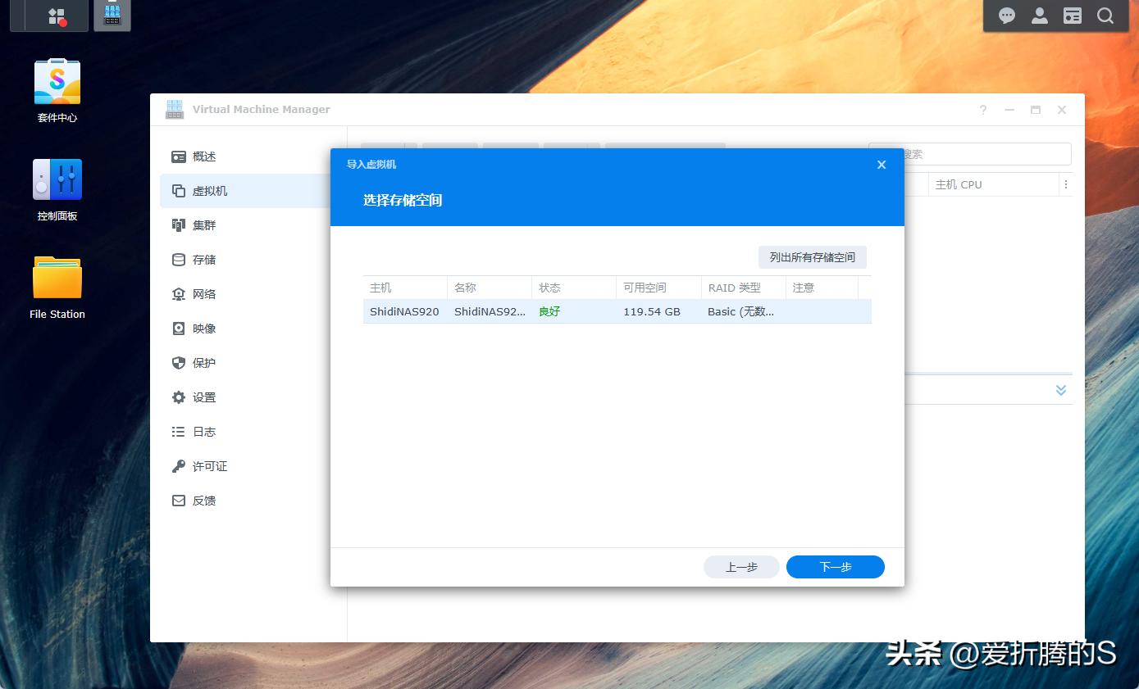Open the widgets panel icon near search
1139x689 pixels.
[1072, 16]
